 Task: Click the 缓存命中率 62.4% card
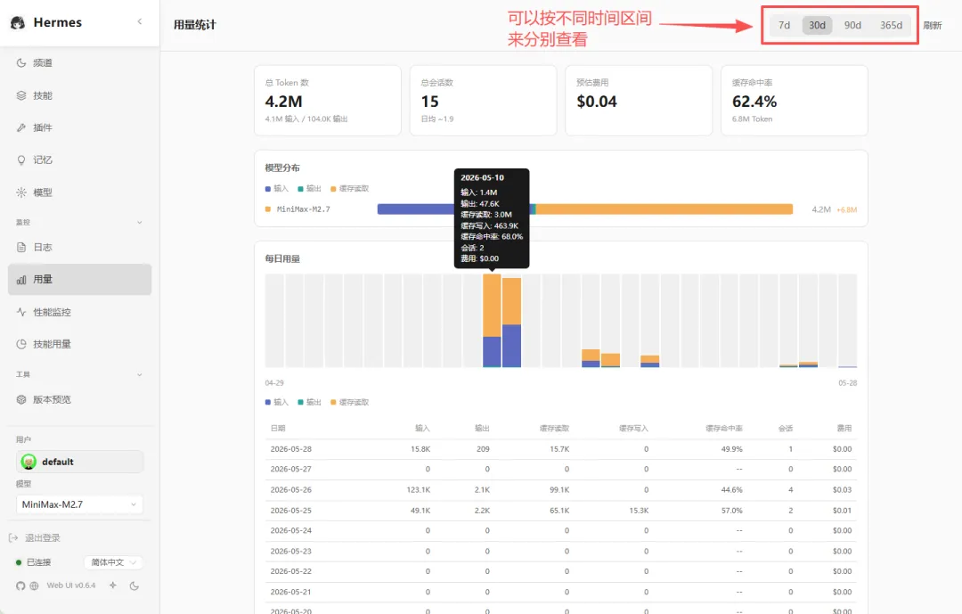point(795,100)
